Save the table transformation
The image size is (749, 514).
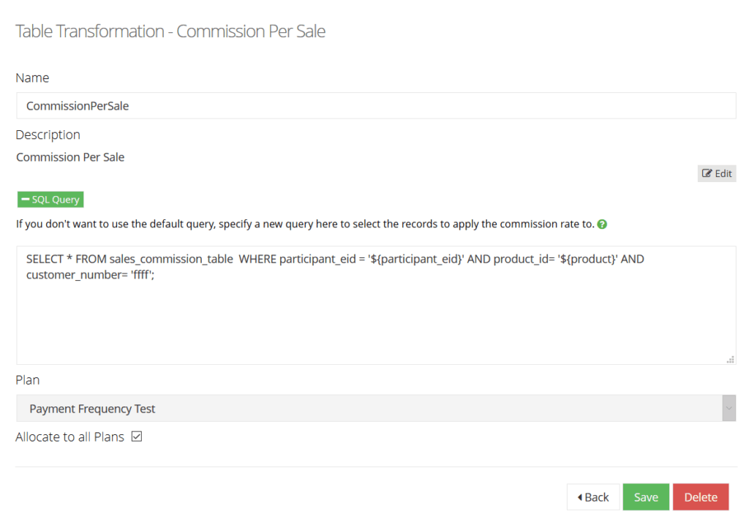tap(646, 496)
